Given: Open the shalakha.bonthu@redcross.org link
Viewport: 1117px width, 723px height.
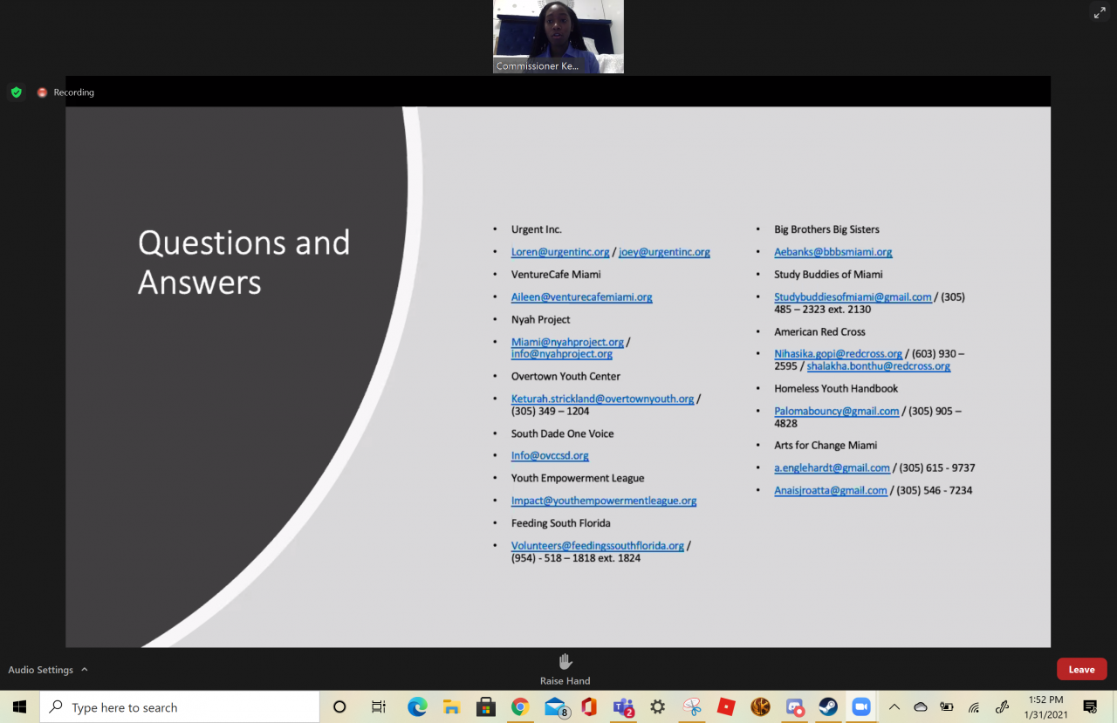Looking at the screenshot, I should click(879, 366).
